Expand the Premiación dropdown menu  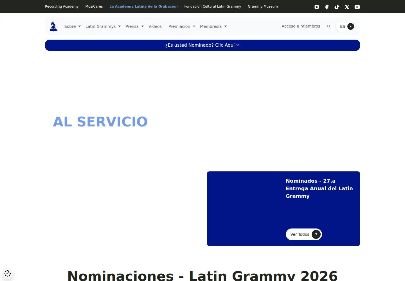tap(182, 26)
